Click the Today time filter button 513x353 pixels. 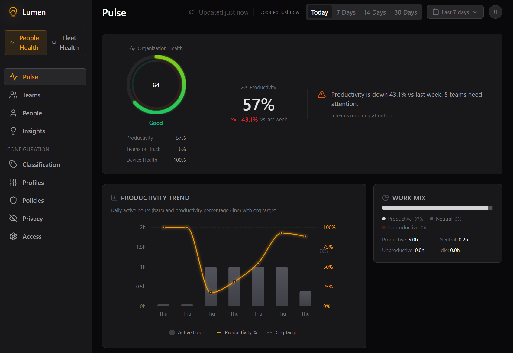tap(319, 12)
